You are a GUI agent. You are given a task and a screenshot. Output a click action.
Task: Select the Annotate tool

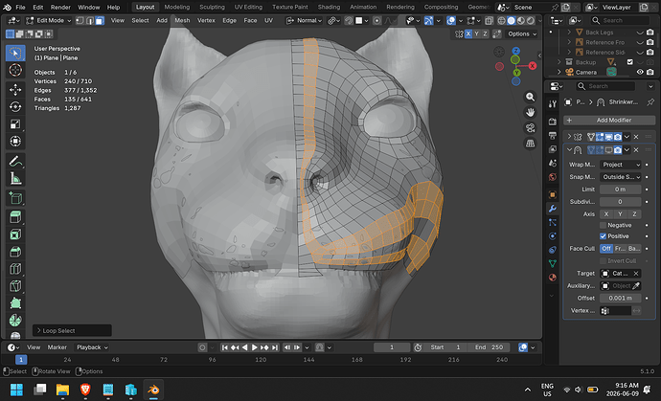[x=15, y=162]
